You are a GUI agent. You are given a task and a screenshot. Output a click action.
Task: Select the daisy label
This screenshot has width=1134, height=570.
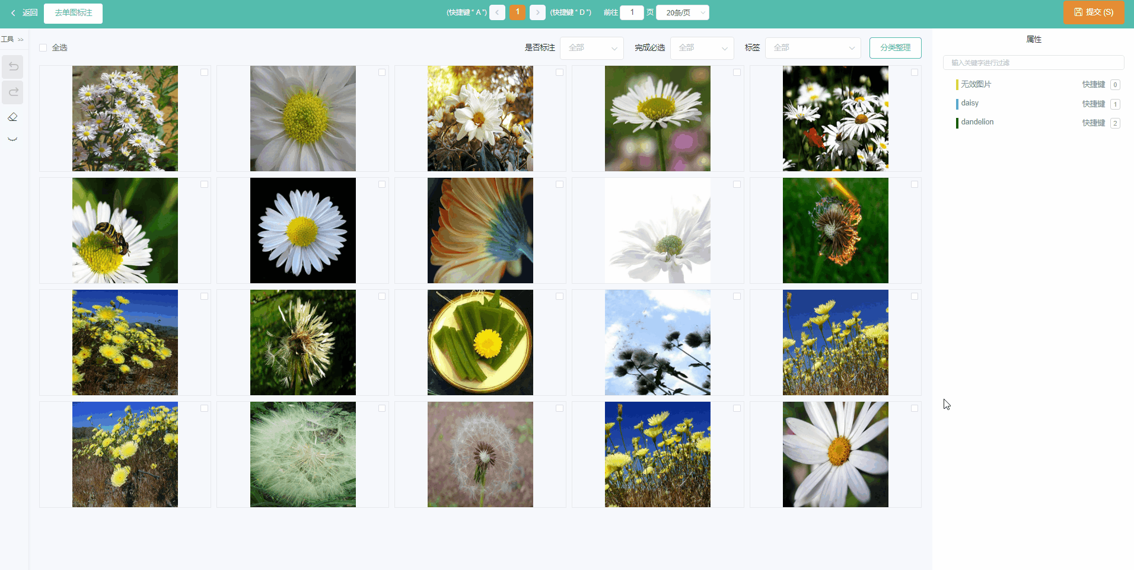[x=970, y=103]
